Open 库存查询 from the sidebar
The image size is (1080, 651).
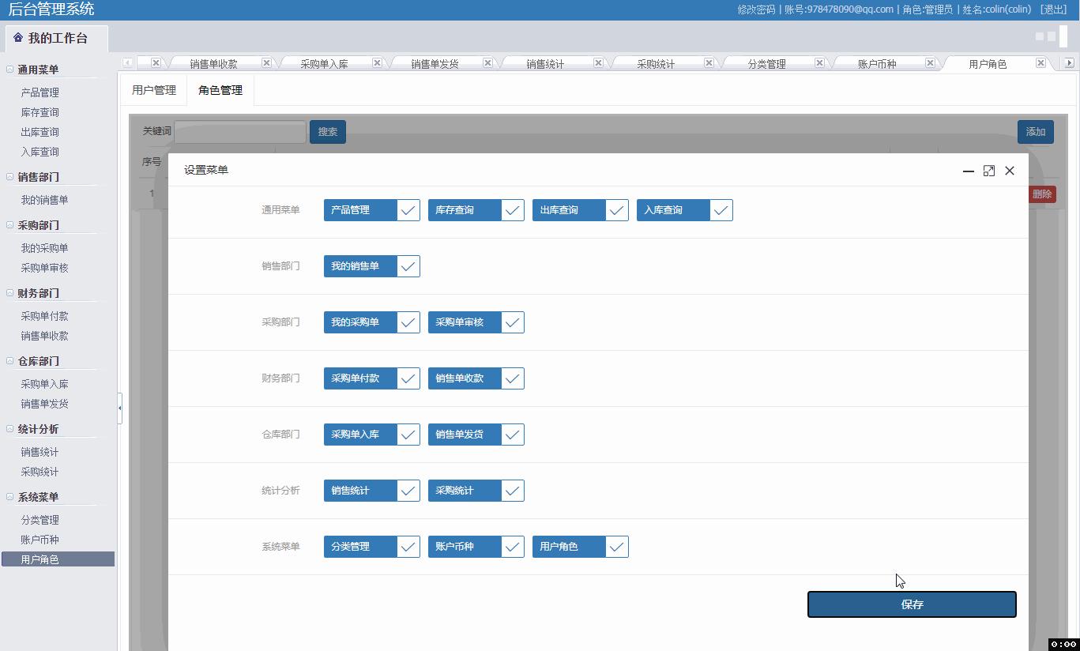point(40,112)
